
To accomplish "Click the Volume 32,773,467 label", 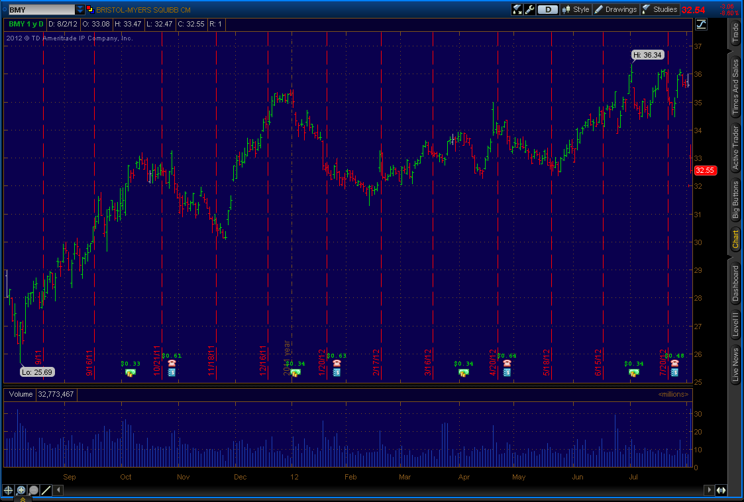I will point(41,394).
